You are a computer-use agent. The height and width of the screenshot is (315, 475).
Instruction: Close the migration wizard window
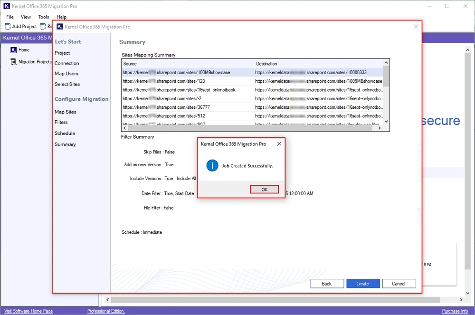pyautogui.click(x=416, y=27)
